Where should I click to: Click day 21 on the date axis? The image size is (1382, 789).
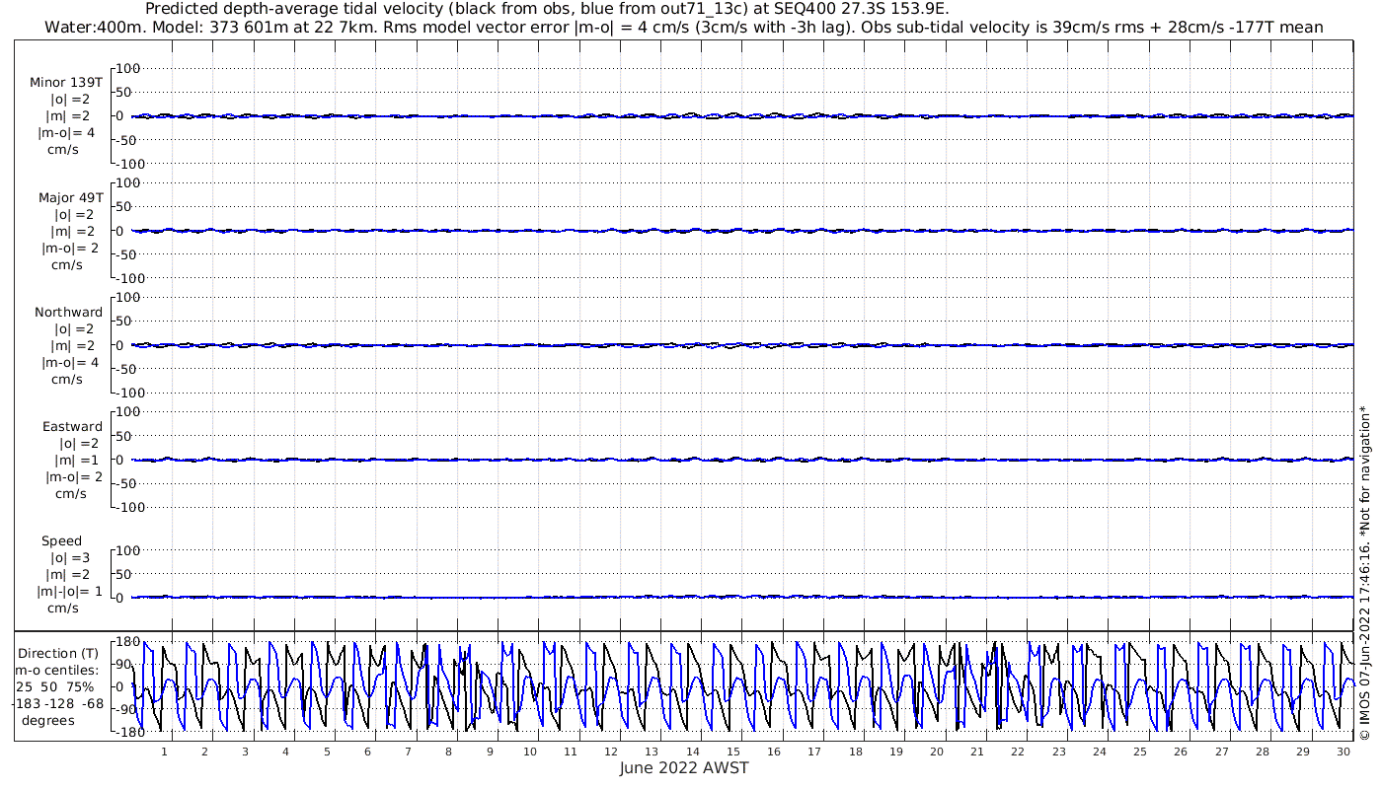tap(977, 752)
